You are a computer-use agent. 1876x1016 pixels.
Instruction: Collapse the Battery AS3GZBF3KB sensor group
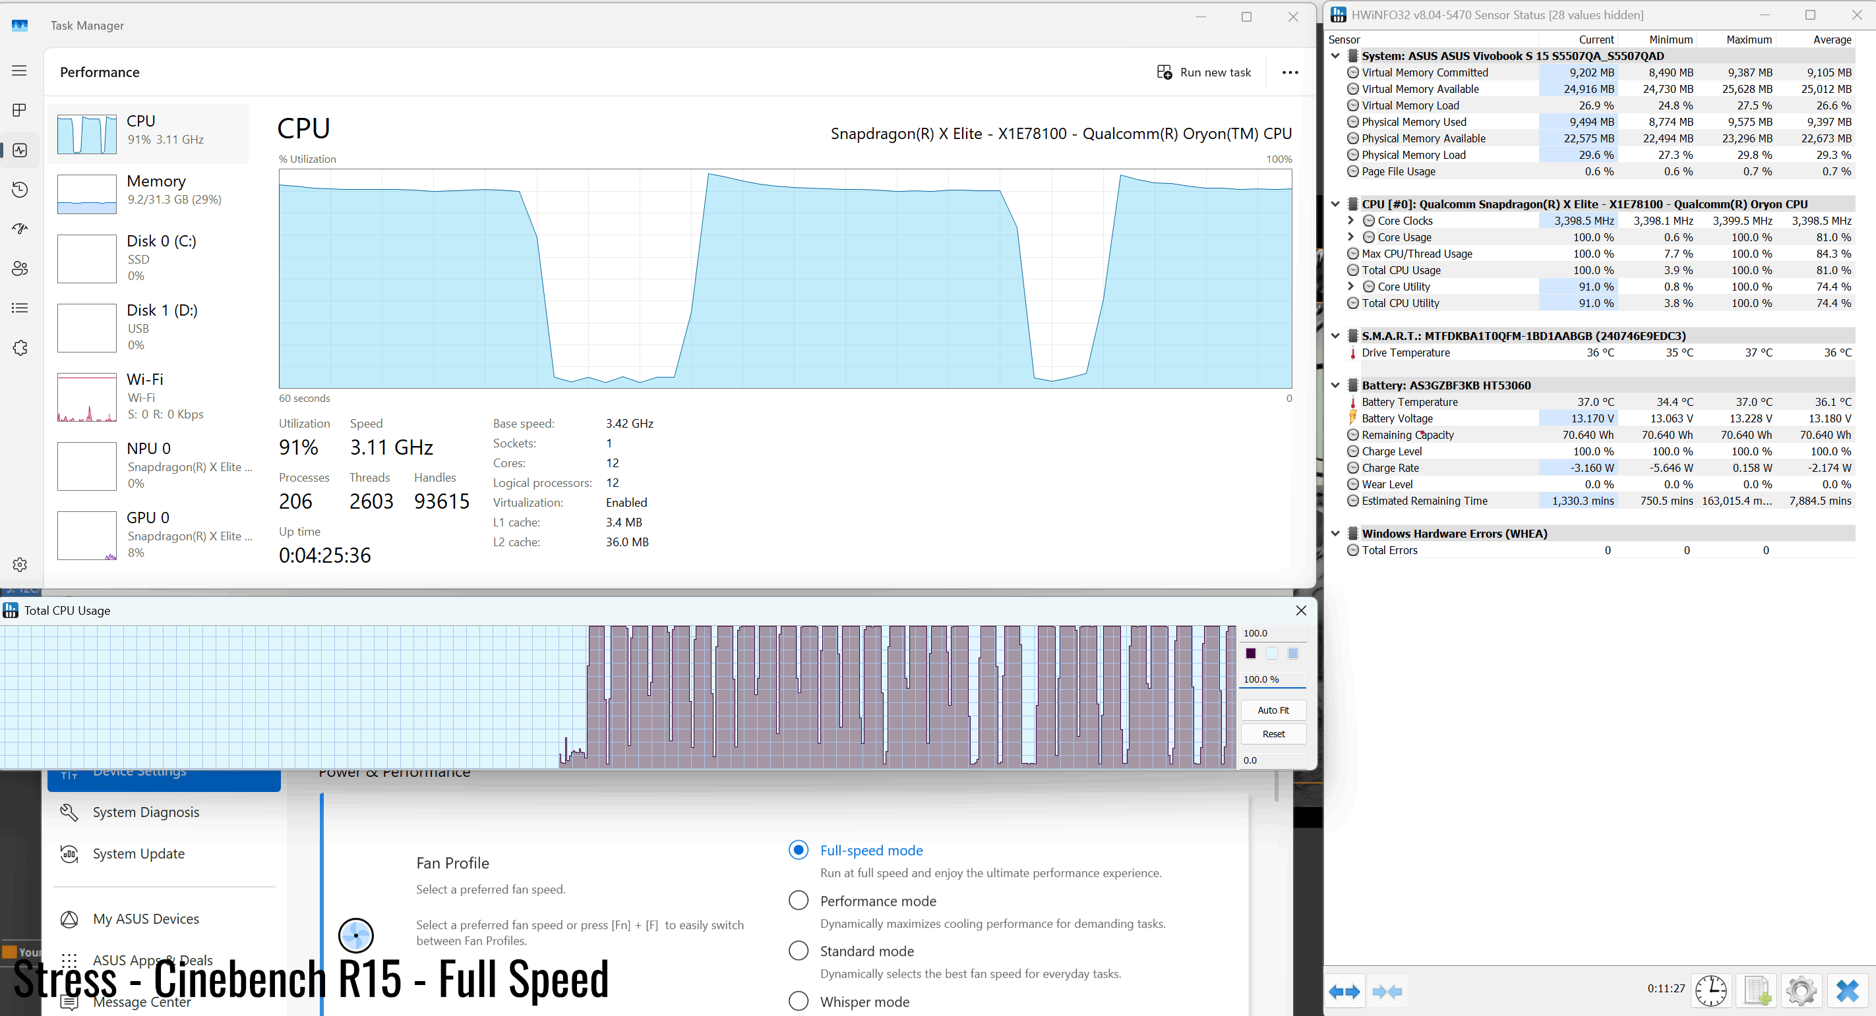pyautogui.click(x=1335, y=385)
